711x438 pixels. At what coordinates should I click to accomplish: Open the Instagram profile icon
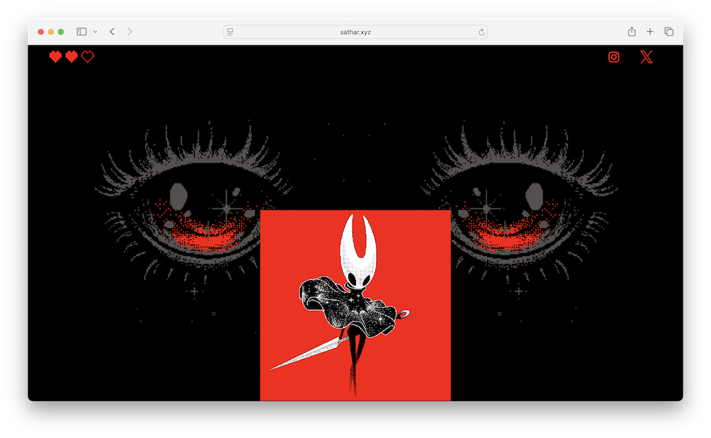coord(614,57)
